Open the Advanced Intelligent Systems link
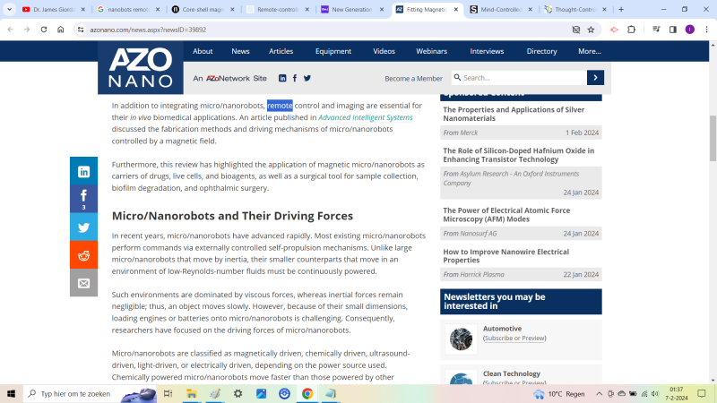 coord(366,117)
